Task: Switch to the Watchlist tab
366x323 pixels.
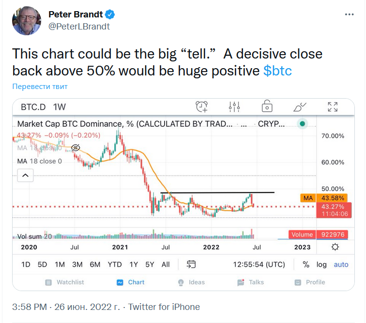Action: coord(64,282)
